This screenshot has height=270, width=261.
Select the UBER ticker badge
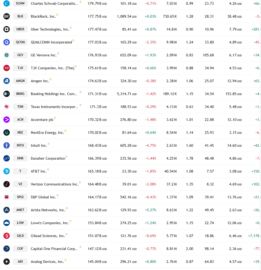20,29
